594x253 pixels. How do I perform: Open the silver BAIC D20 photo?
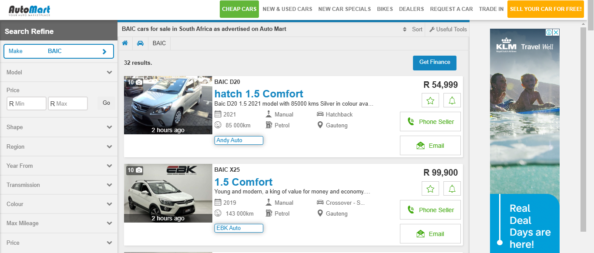[x=168, y=106]
